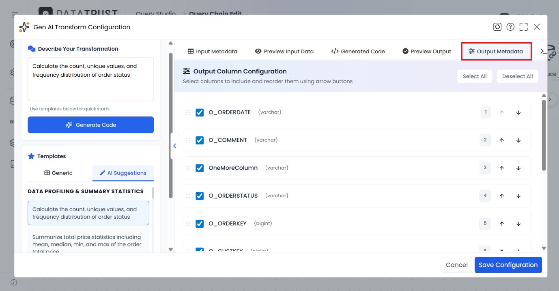
Task: Switch to Preview Input Data tab
Action: point(284,51)
